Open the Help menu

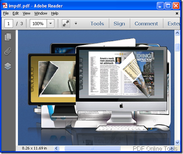[54, 13]
